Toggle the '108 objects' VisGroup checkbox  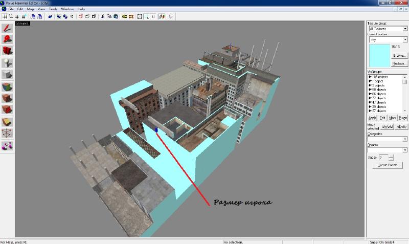click(x=370, y=77)
